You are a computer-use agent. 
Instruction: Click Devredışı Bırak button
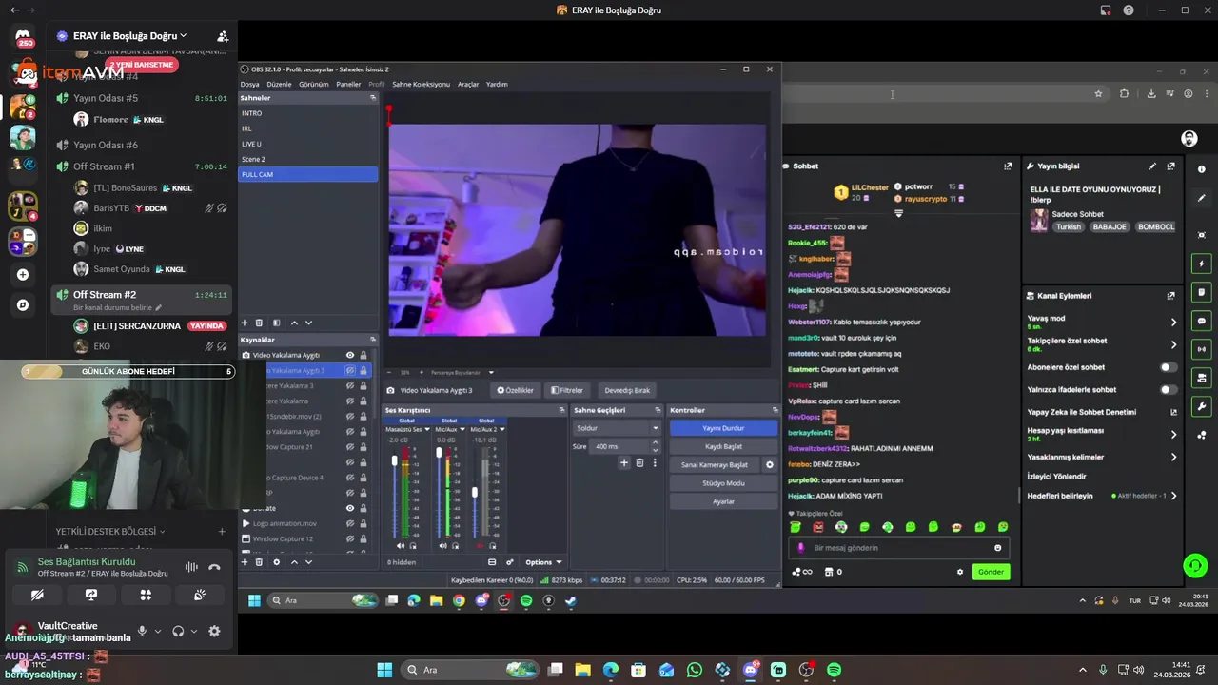[627, 390]
